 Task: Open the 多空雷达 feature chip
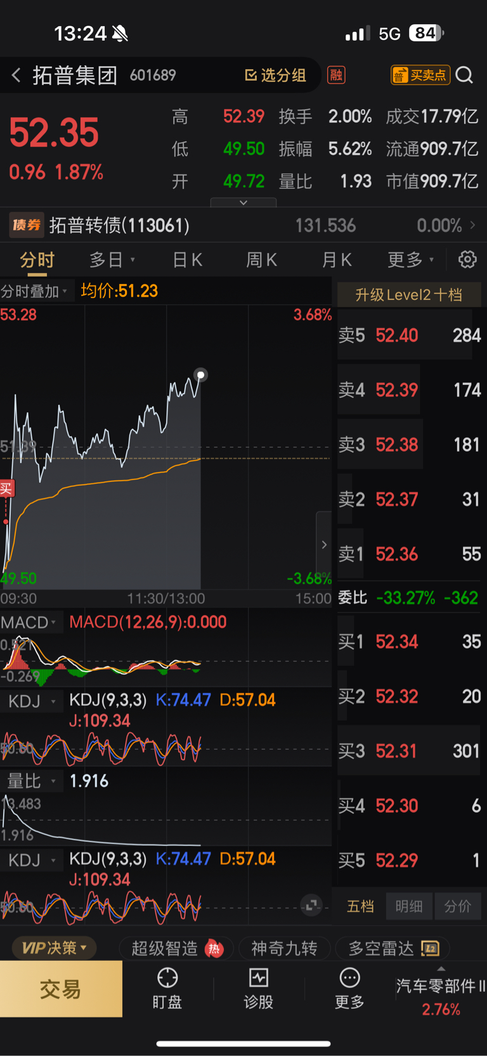(393, 948)
